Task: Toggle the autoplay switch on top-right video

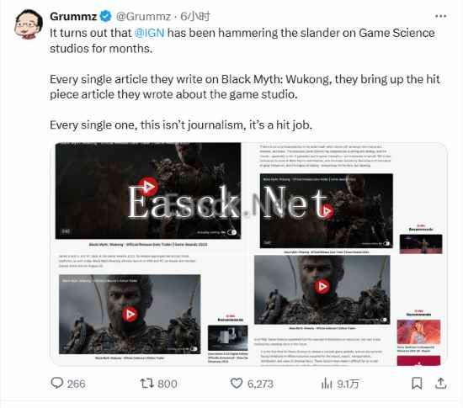Action: click(386, 244)
